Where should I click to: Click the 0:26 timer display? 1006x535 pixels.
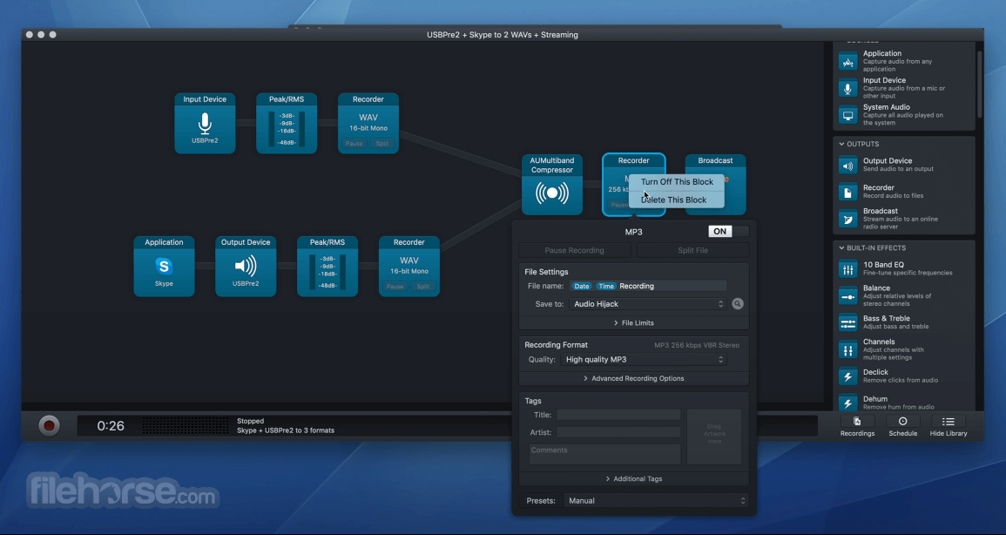(x=111, y=426)
